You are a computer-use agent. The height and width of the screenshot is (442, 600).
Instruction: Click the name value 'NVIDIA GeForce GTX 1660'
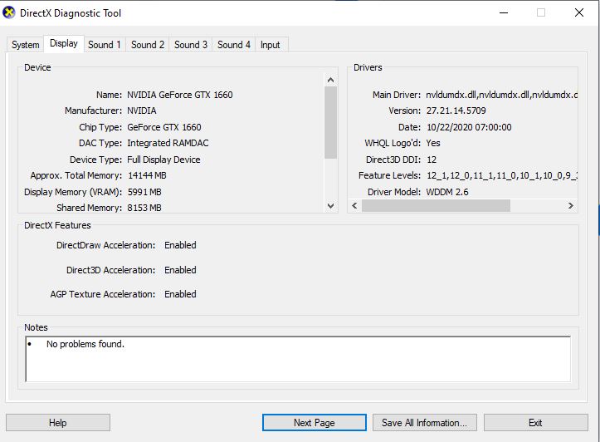point(180,95)
